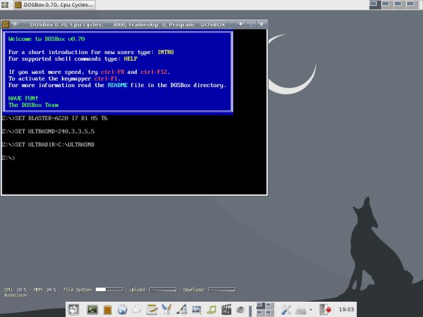Viewport: 423px width, 317px height.
Task: Open the text editor notepad icon
Action: 152,309
